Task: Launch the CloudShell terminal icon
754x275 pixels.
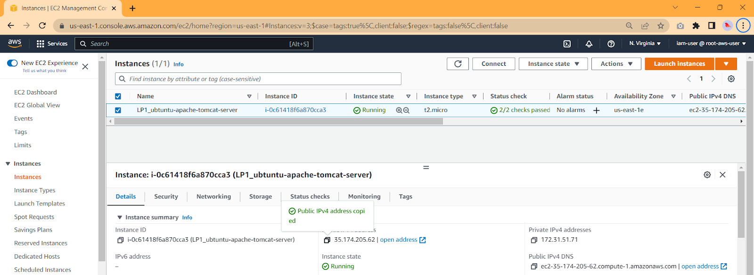Action: [567, 44]
